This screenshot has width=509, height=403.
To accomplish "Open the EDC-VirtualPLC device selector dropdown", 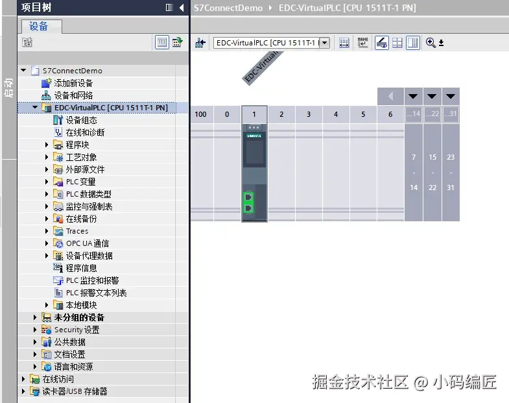I will [x=324, y=43].
